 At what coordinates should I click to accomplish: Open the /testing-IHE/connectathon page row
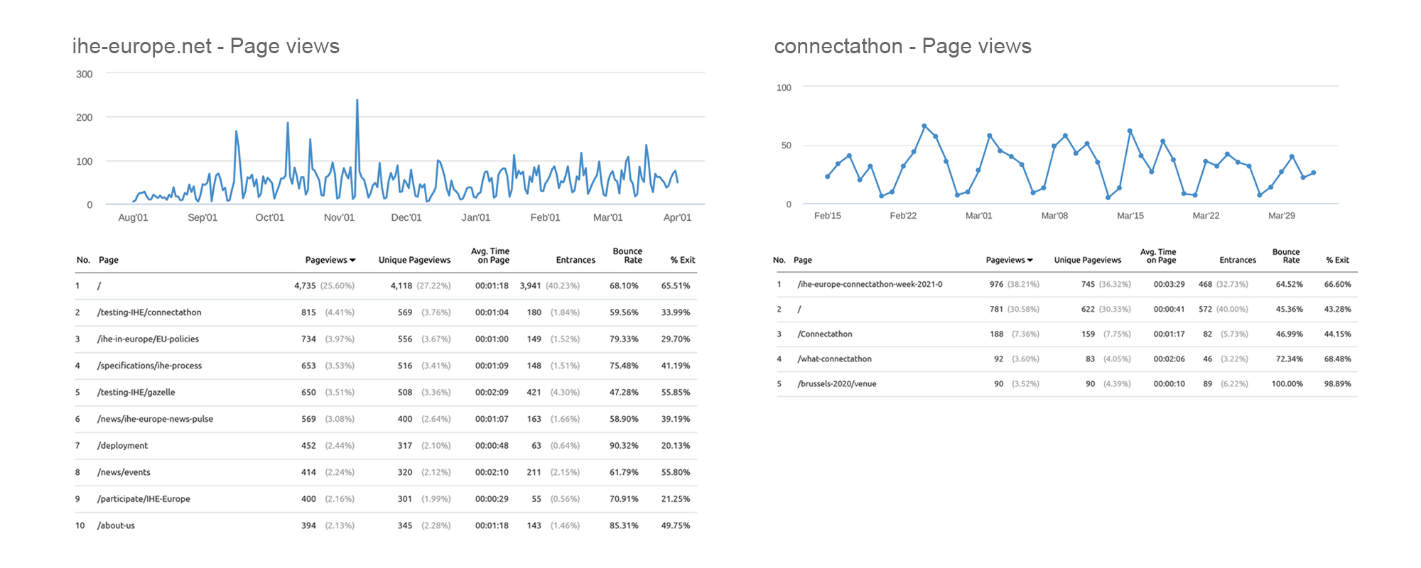tap(149, 312)
